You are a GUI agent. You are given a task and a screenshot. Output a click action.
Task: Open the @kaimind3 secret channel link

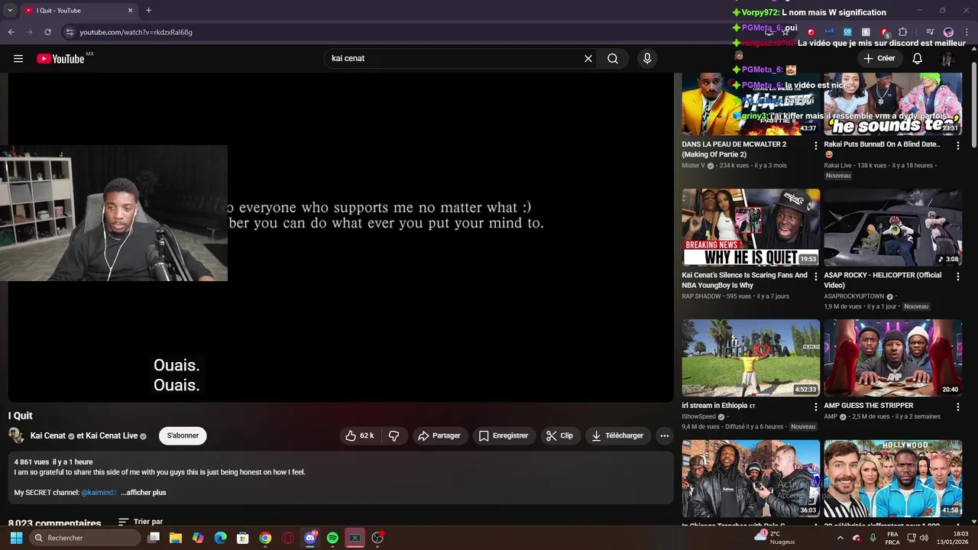pyautogui.click(x=99, y=493)
